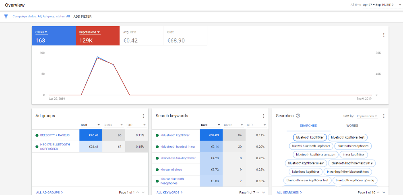Select 'huawei bluetooth kopfhörer' search chip

pos(311,146)
